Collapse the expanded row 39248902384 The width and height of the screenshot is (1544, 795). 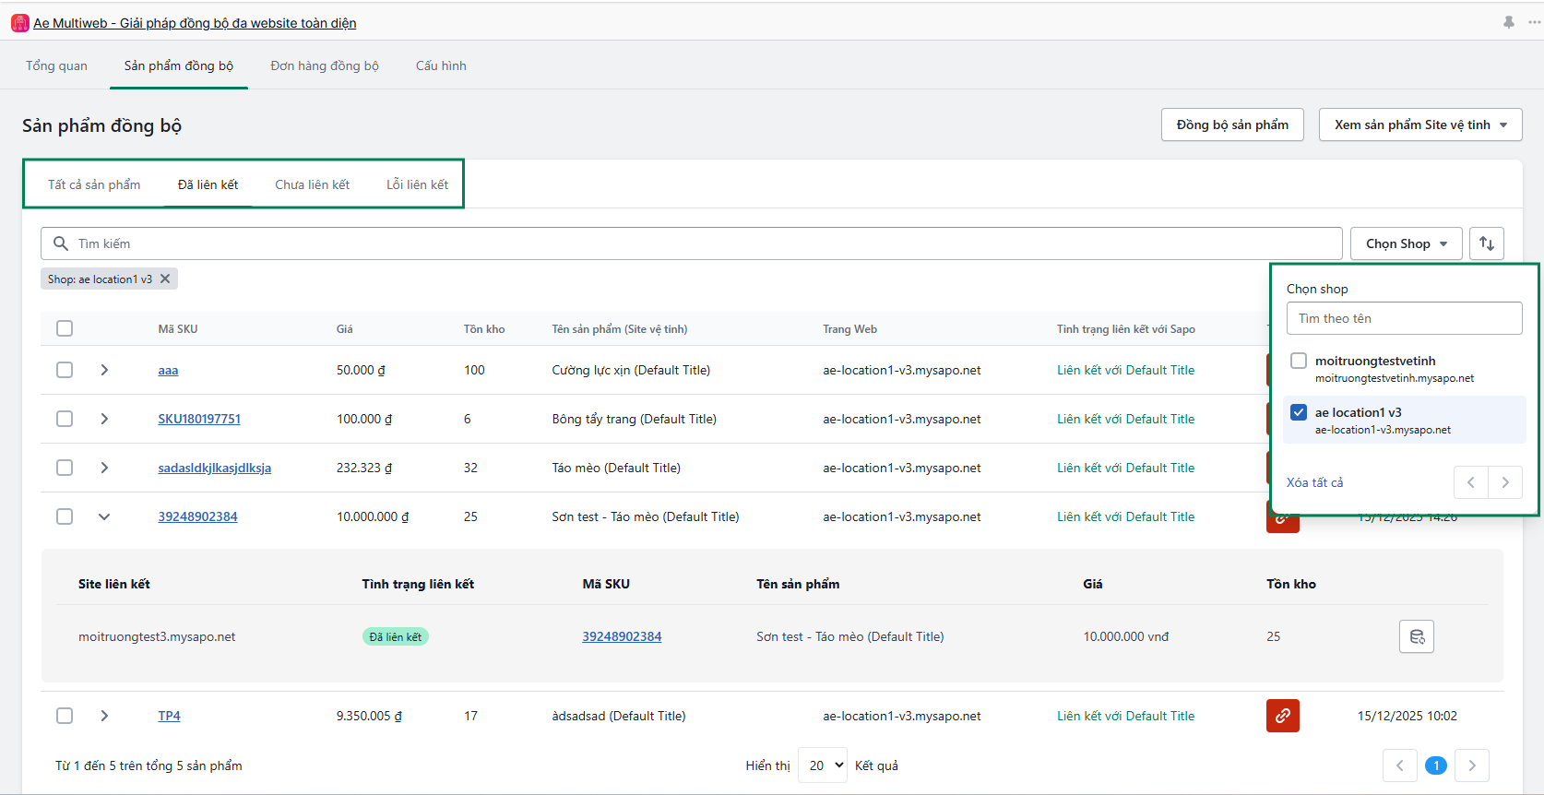(x=104, y=516)
